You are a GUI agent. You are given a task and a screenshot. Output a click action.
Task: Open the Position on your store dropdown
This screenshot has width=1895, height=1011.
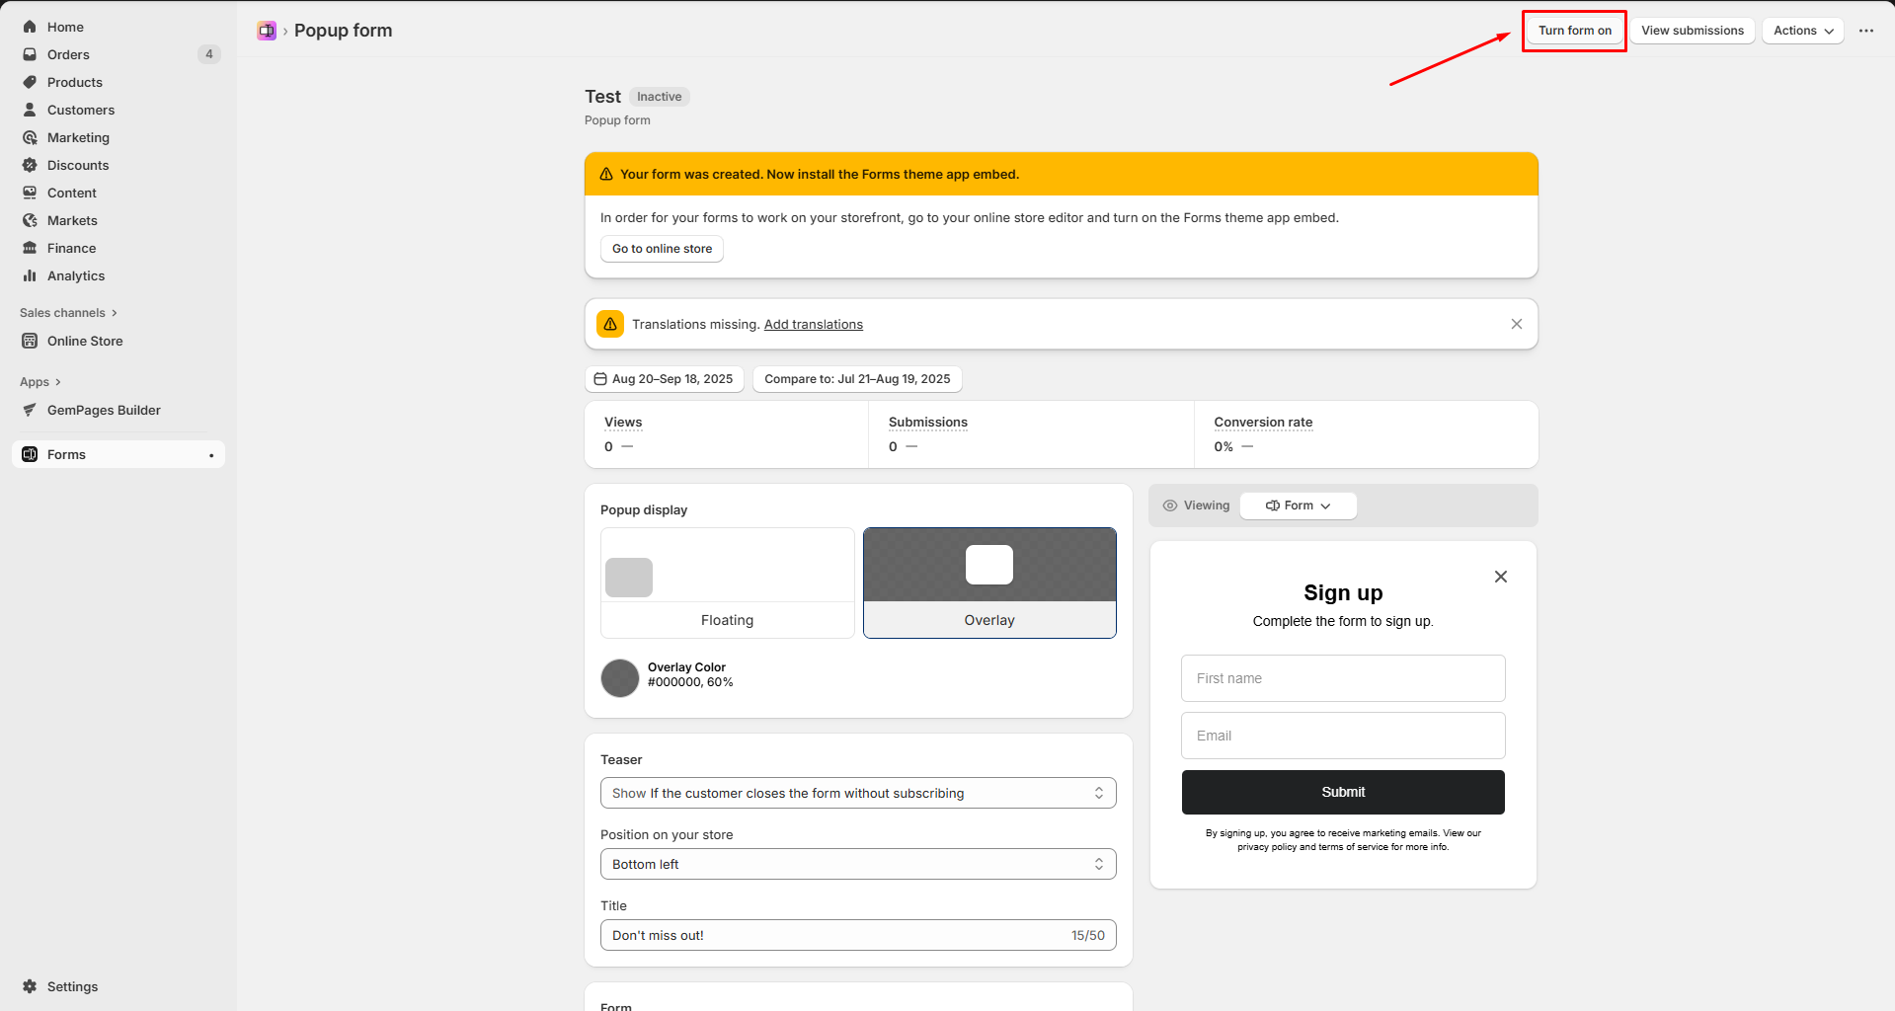857,864
